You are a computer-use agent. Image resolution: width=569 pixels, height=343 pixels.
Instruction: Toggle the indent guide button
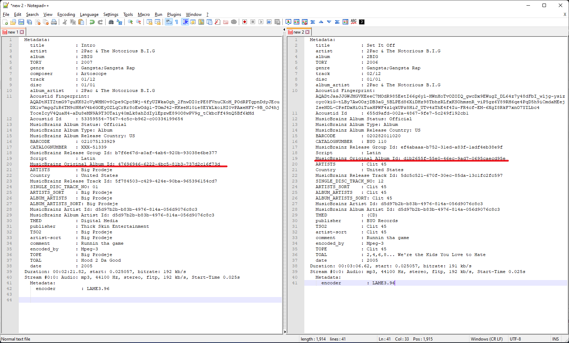pos(185,22)
